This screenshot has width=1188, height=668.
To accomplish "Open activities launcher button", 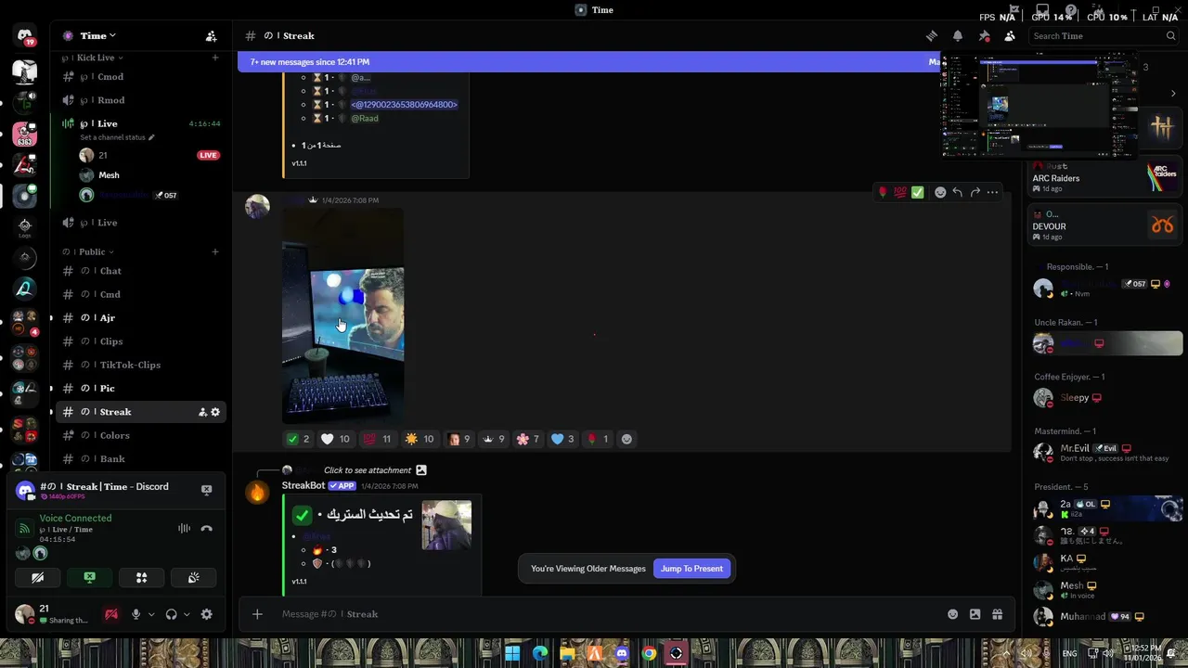I will (x=141, y=577).
